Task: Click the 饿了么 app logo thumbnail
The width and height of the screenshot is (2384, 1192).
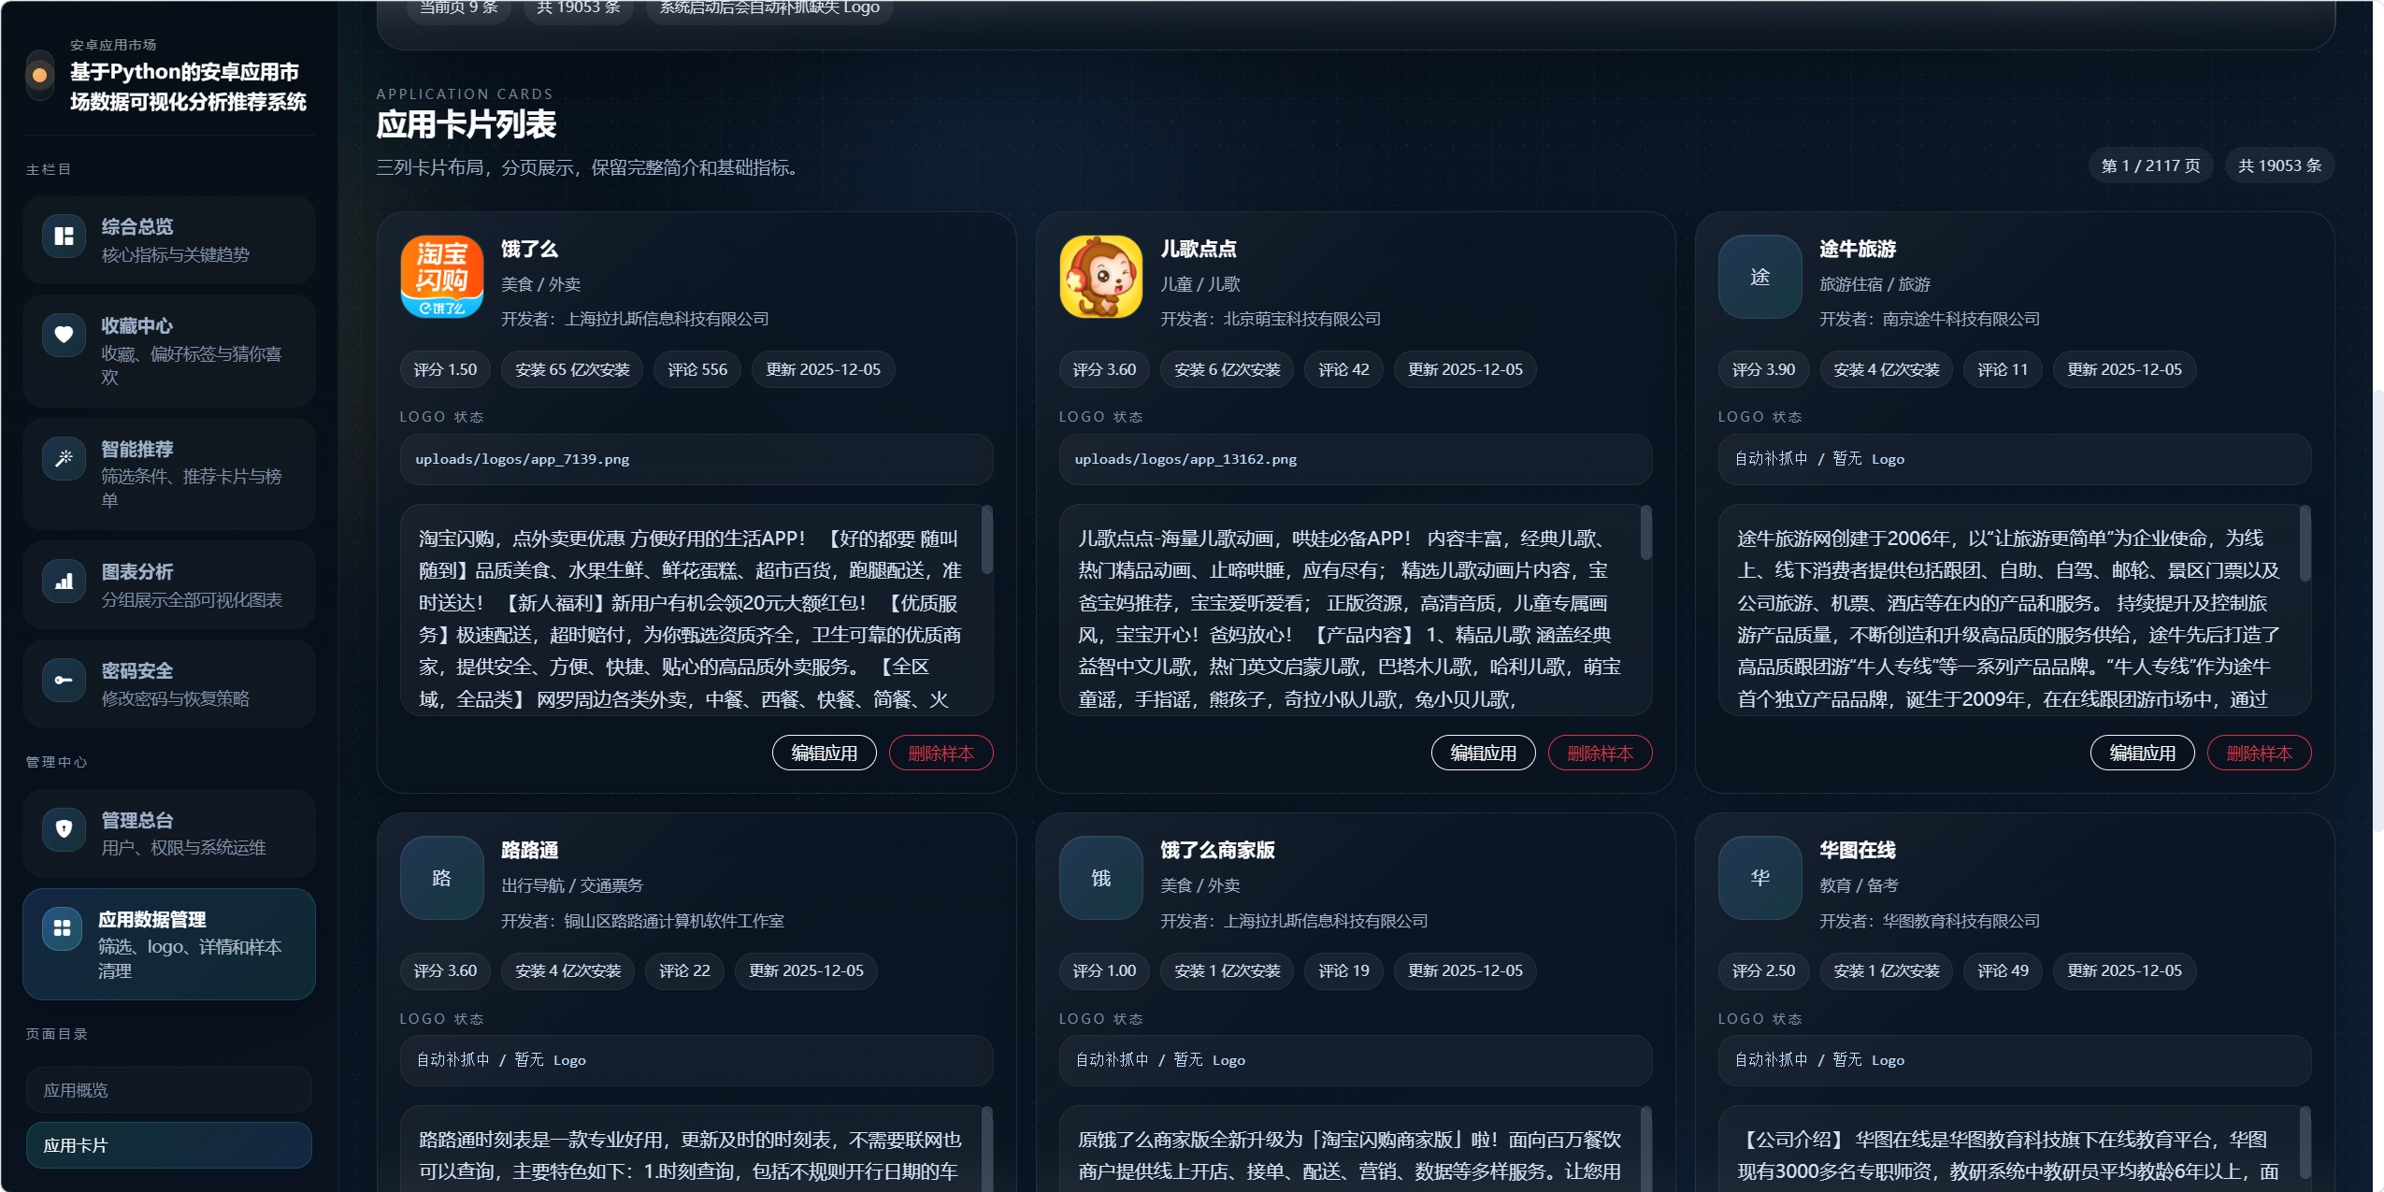Action: coord(441,277)
